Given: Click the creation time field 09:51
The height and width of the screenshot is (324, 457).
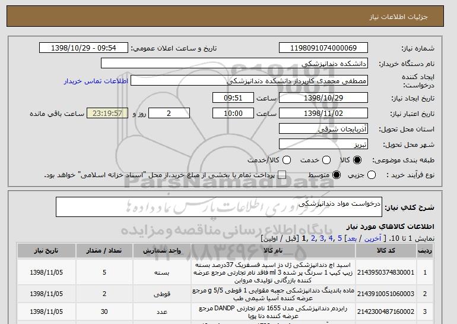Looking at the screenshot, I should pyautogui.click(x=233, y=97).
